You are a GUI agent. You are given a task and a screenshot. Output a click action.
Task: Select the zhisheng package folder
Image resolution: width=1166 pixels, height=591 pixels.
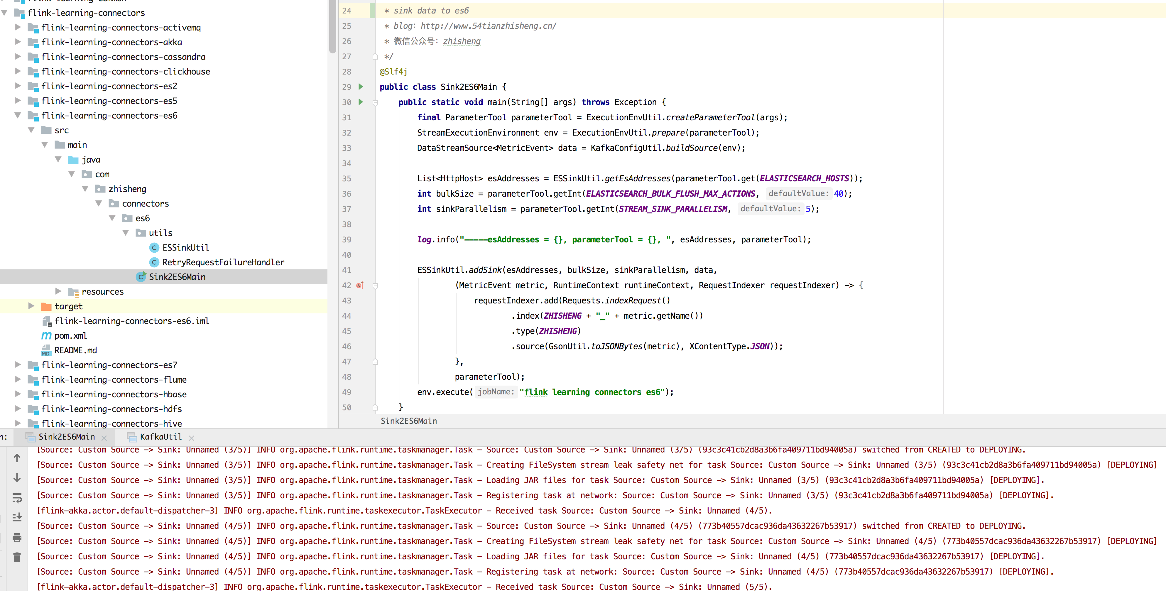(x=121, y=189)
